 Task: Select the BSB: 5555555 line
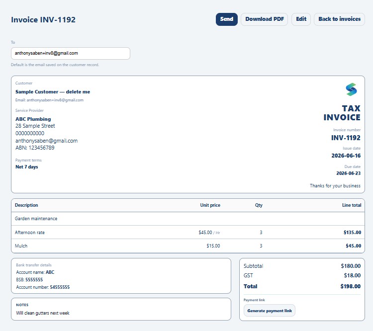click(x=29, y=280)
